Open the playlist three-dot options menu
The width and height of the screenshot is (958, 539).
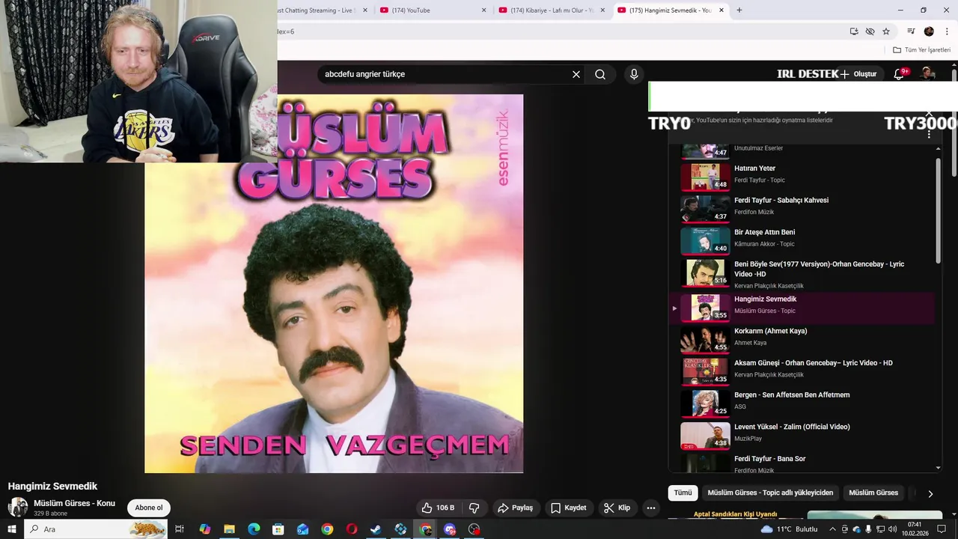929,134
